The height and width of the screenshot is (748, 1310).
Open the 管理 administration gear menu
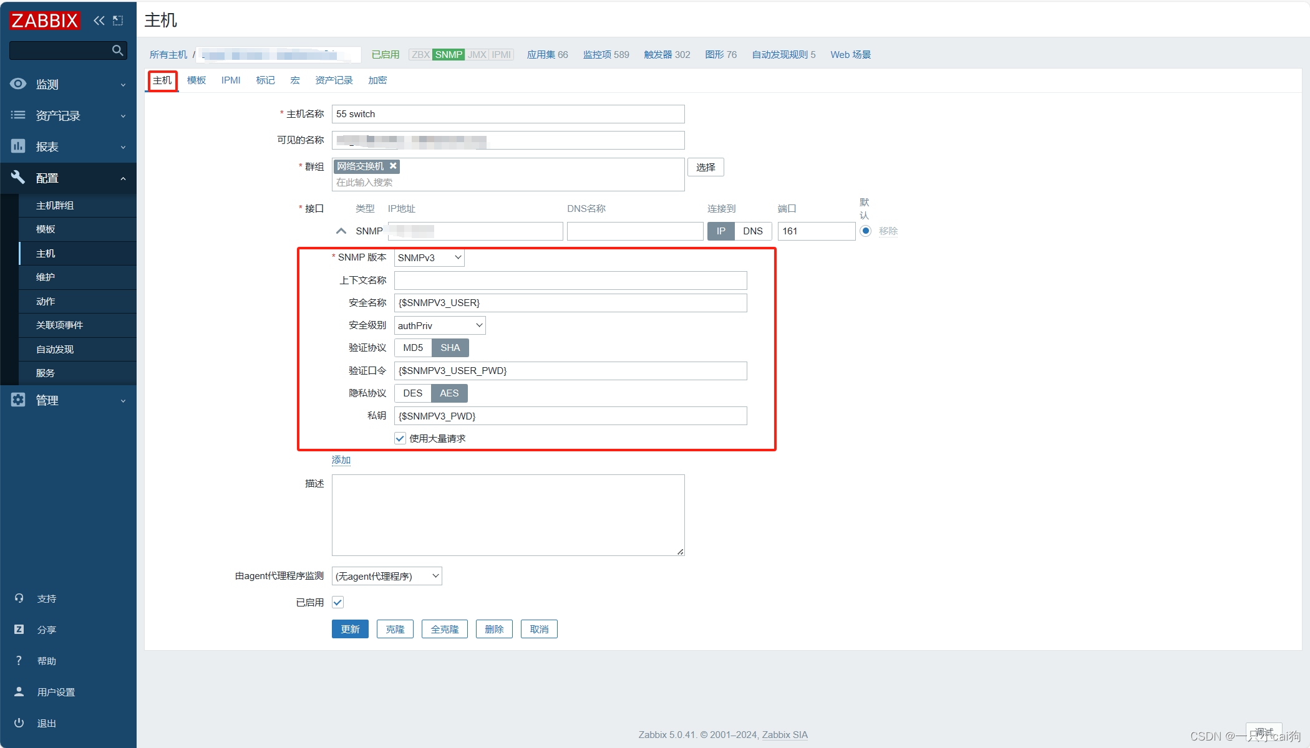47,400
